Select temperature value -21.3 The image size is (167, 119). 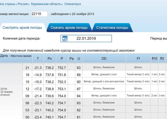coord(38,68)
